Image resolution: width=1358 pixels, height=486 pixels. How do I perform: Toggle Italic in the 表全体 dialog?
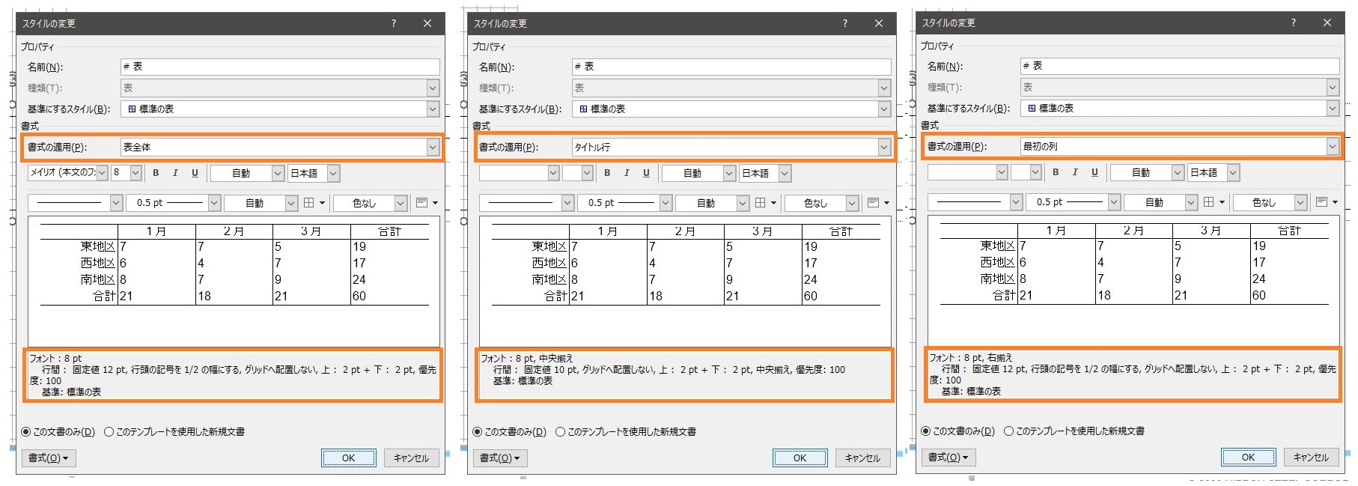(x=175, y=173)
